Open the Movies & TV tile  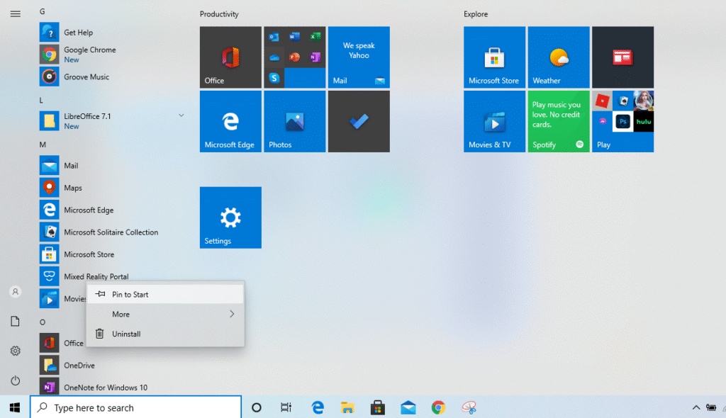(x=494, y=121)
